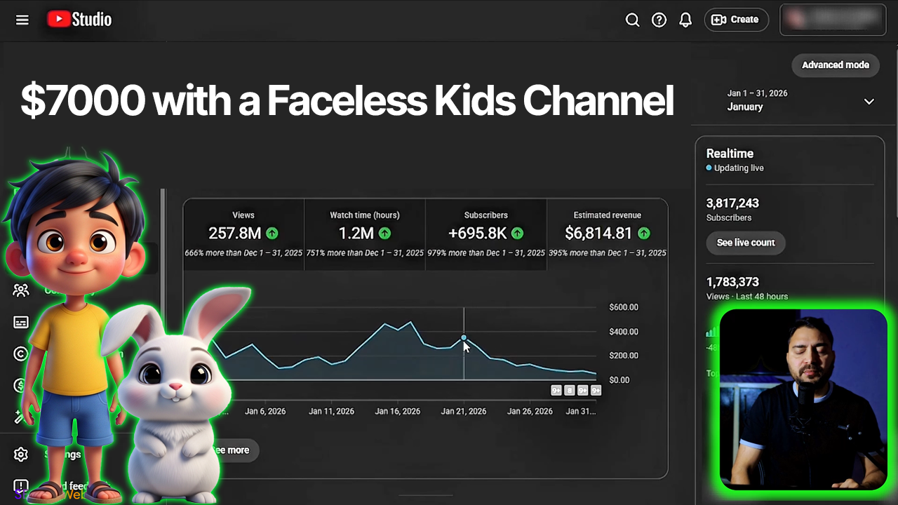Open the blurred account profile menu
Screen dimensions: 898x505
[x=833, y=20]
